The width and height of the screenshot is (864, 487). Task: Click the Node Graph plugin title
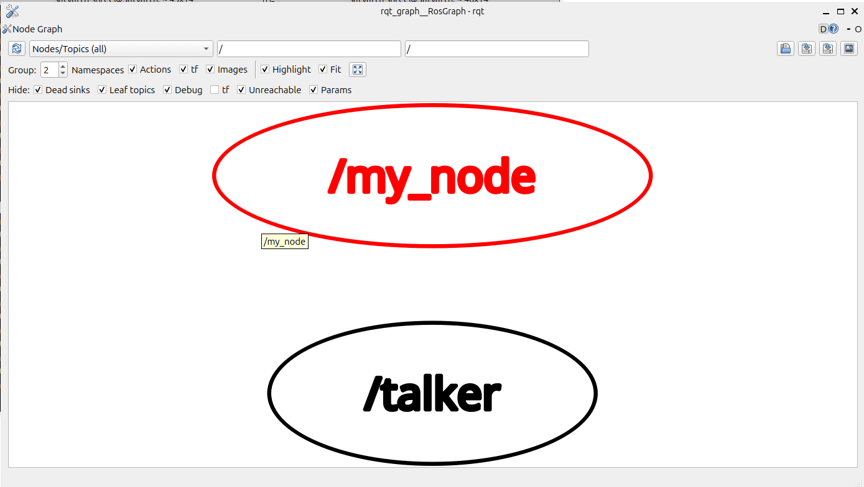[x=37, y=29]
